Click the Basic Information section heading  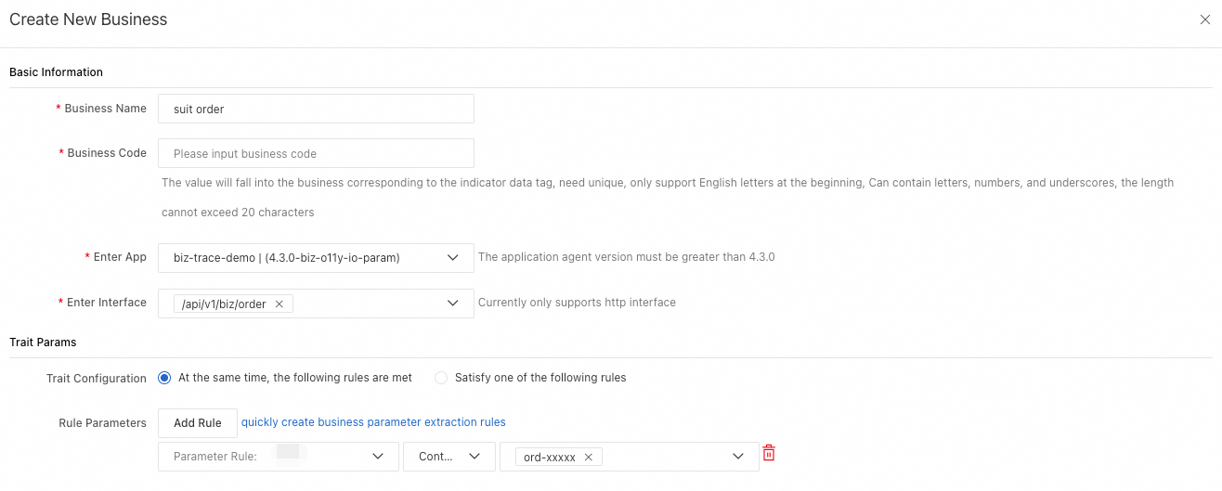[56, 72]
